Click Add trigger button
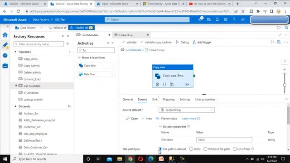The height and width of the screenshot is (163, 290). pos(202,42)
